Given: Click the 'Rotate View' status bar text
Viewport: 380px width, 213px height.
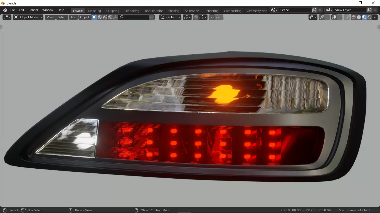Looking at the screenshot, I should (x=83, y=210).
